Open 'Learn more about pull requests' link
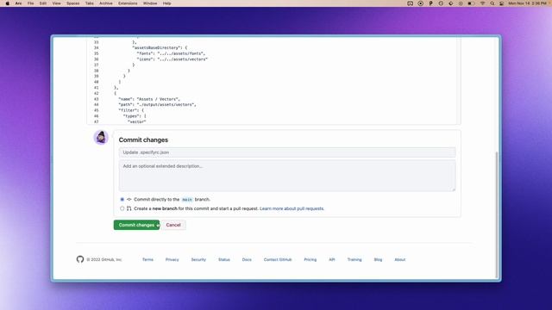552x310 pixels. tap(292, 208)
